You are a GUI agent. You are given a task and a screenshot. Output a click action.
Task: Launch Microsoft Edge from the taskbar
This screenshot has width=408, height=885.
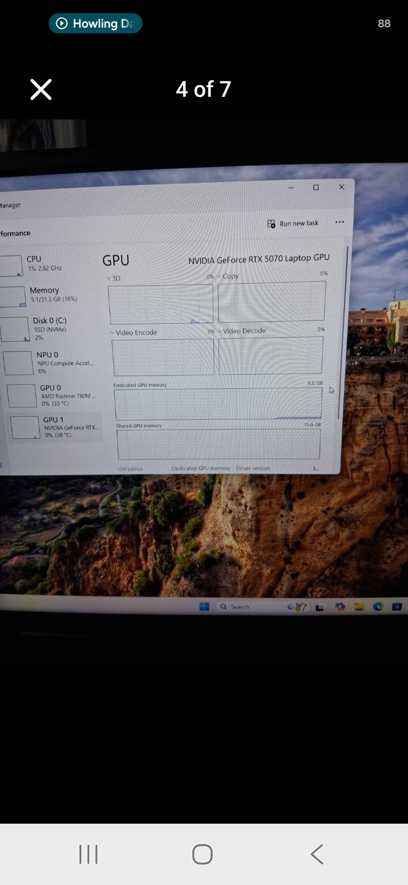coord(378,606)
